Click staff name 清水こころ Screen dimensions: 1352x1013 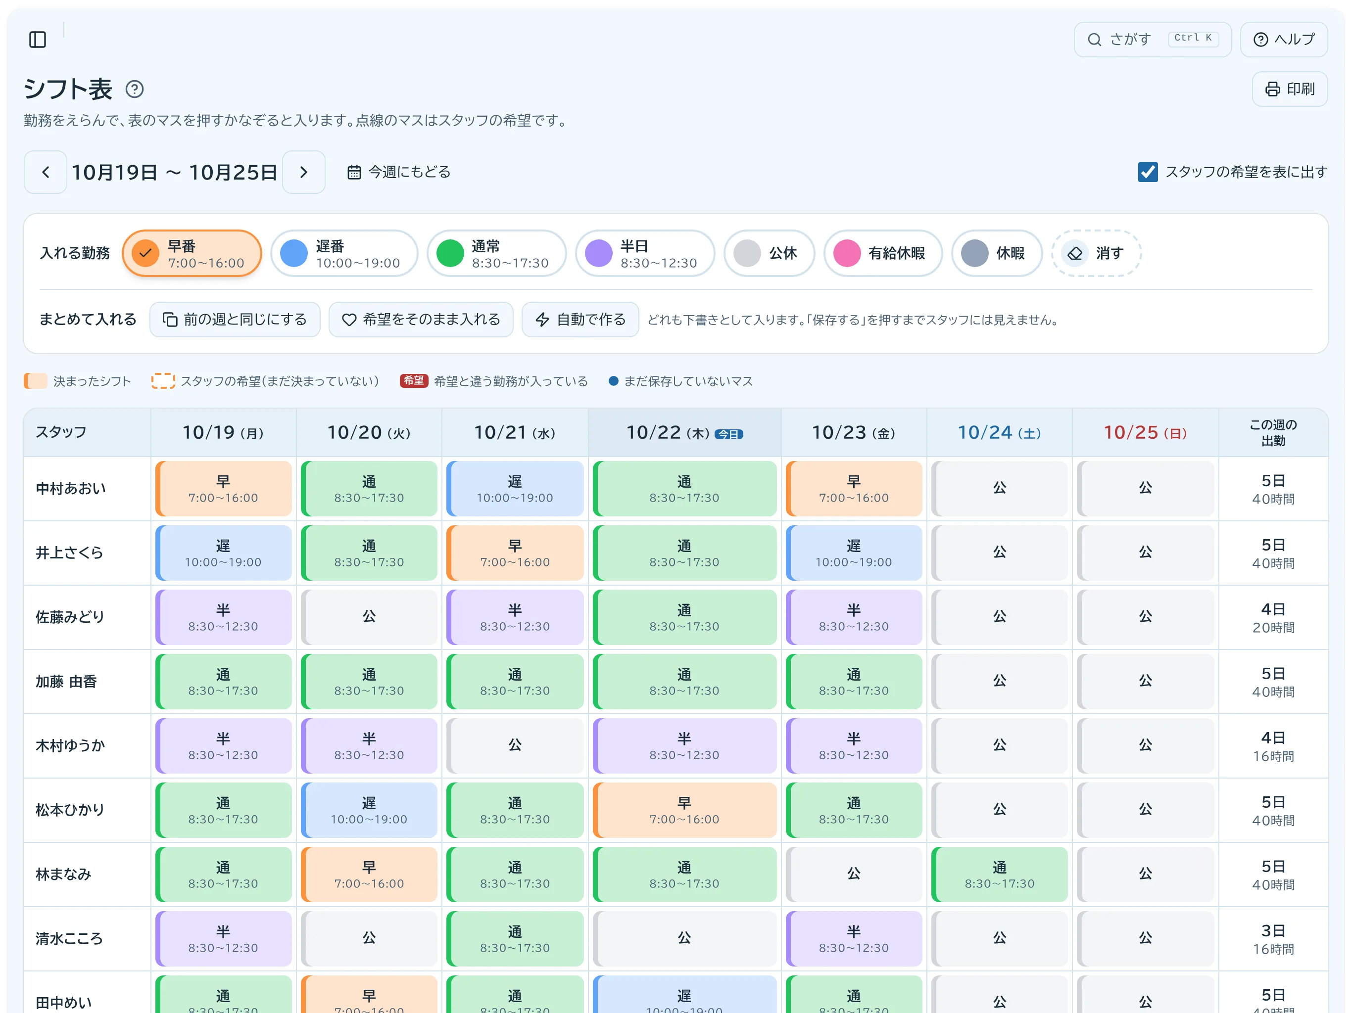pyautogui.click(x=69, y=939)
